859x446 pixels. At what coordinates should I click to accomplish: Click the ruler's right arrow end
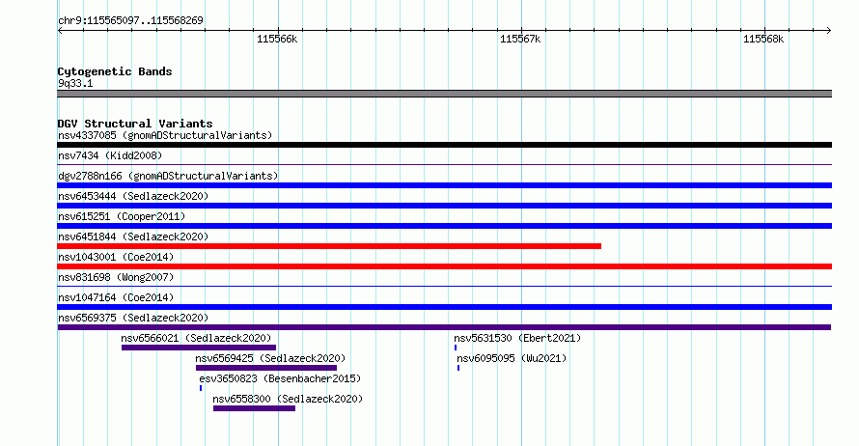pos(829,31)
